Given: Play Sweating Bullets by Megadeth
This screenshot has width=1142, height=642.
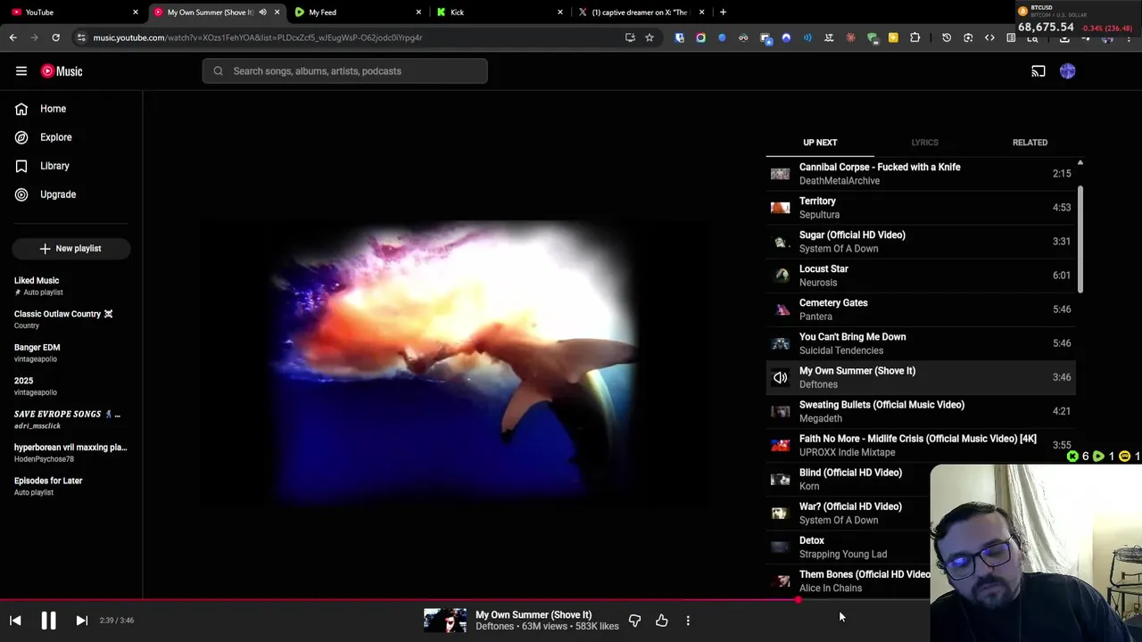Looking at the screenshot, I should click(921, 411).
